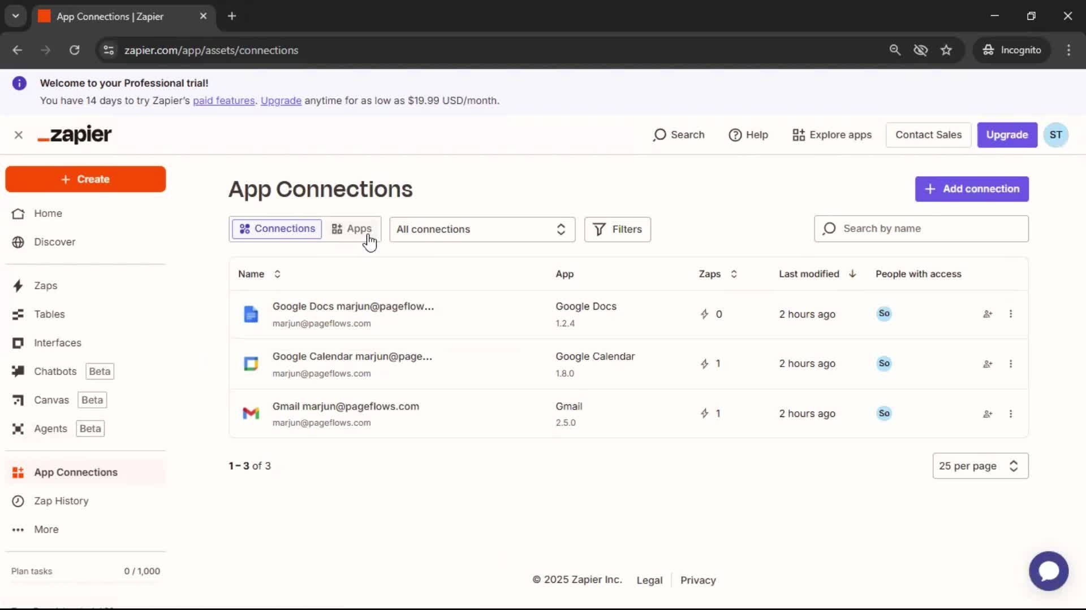Click the purple Upgrade button

[x=1007, y=135]
